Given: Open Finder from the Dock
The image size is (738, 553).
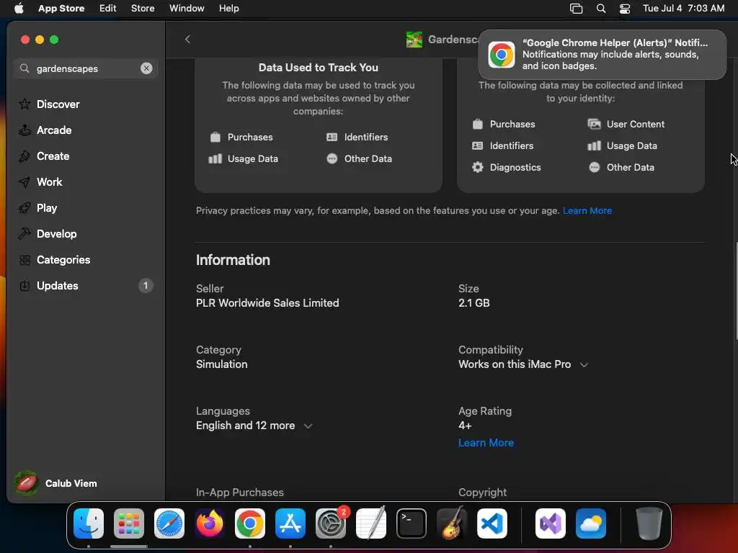Looking at the screenshot, I should [x=89, y=523].
